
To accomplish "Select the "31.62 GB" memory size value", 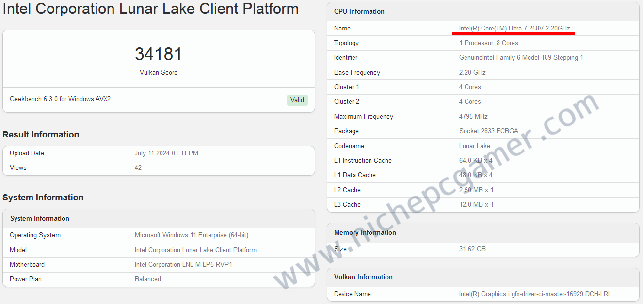I will 472,249.
